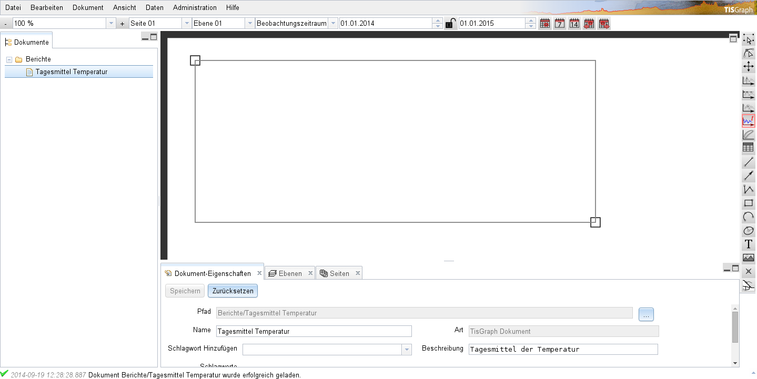
Task: Select the table insertion tool
Action: point(748,148)
